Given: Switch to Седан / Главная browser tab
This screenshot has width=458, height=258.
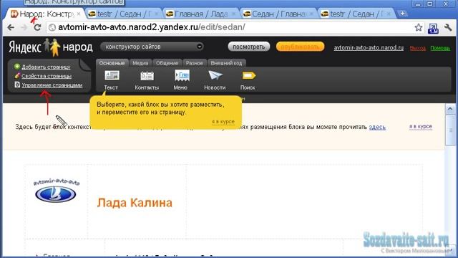Looking at the screenshot, I should (x=279, y=14).
